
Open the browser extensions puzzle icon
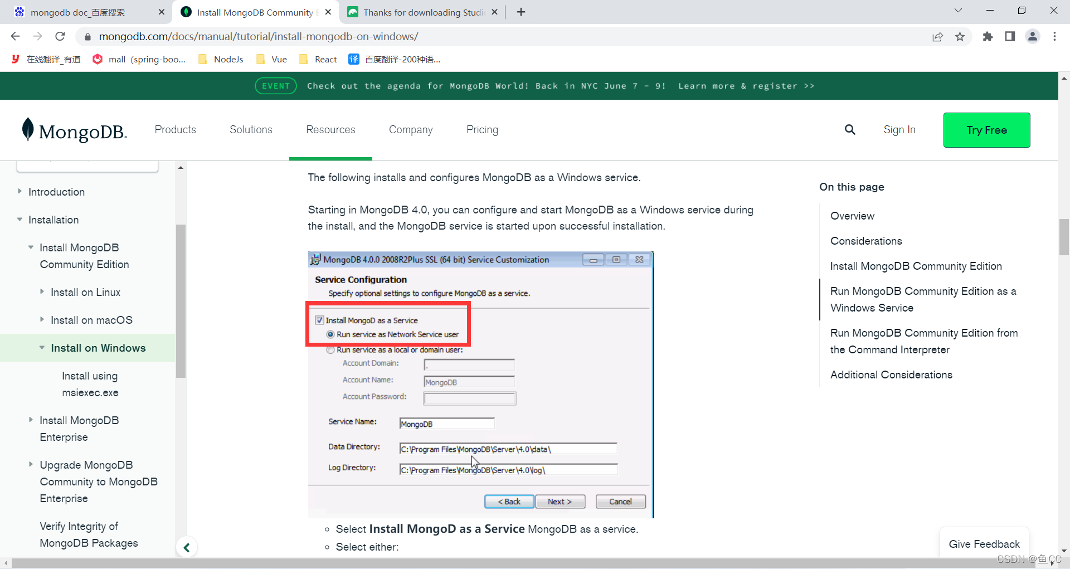point(988,37)
